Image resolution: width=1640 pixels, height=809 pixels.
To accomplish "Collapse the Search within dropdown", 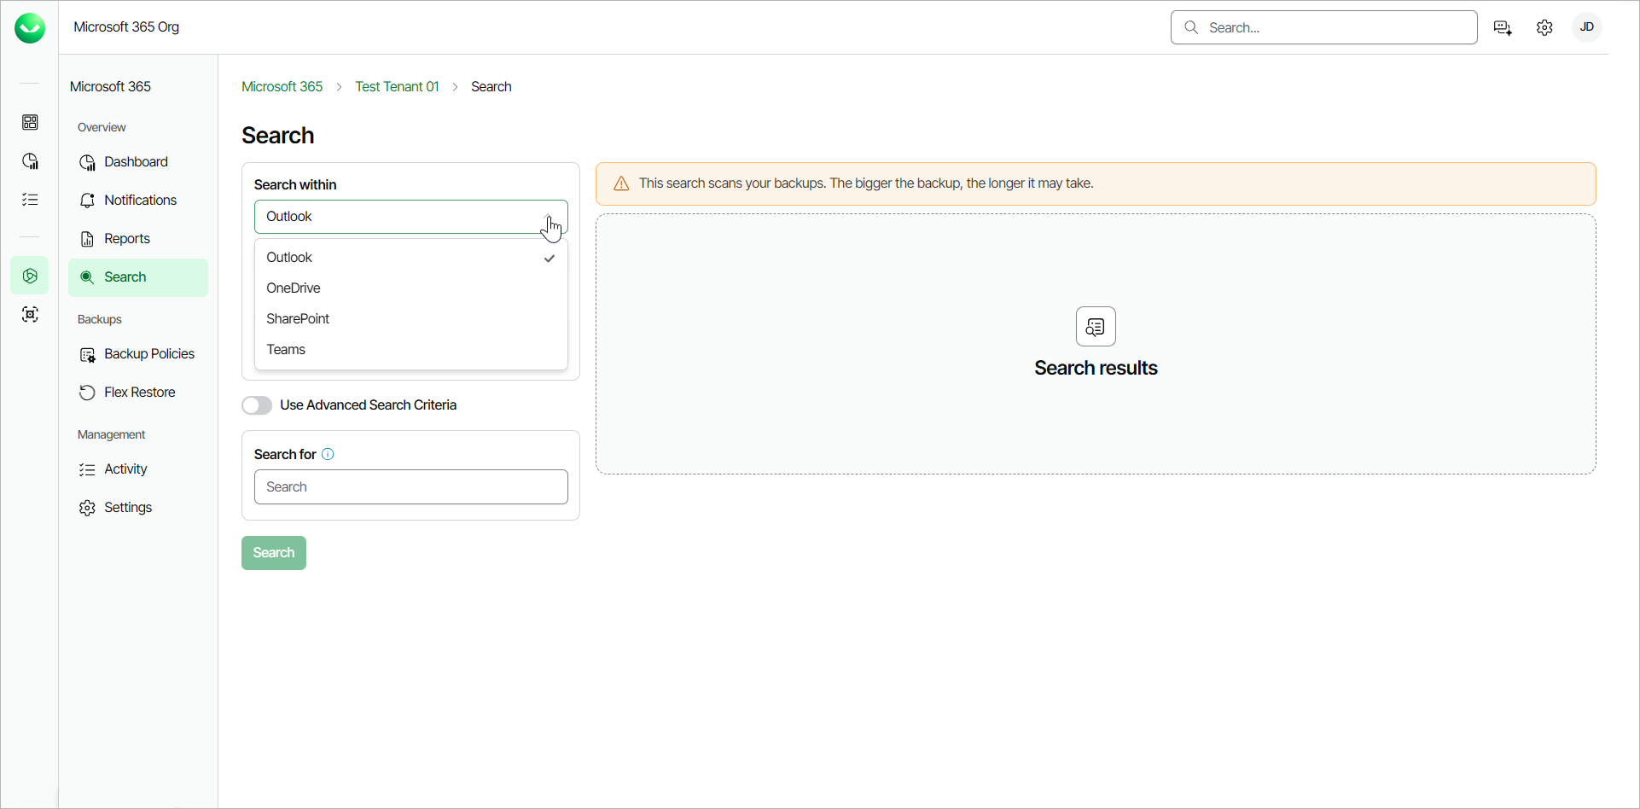I will click(x=411, y=217).
